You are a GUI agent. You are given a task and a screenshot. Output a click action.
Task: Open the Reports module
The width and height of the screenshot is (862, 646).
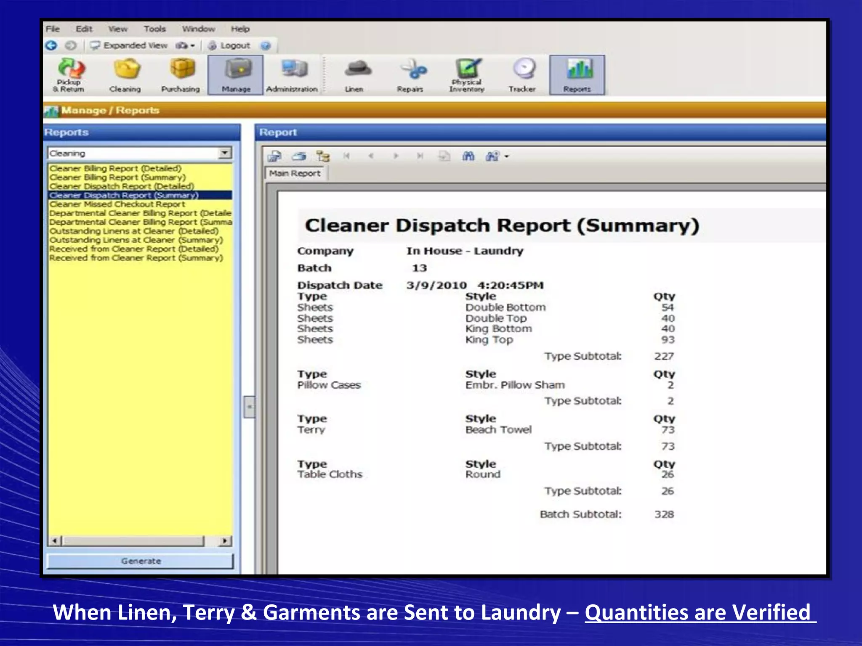[x=577, y=75]
